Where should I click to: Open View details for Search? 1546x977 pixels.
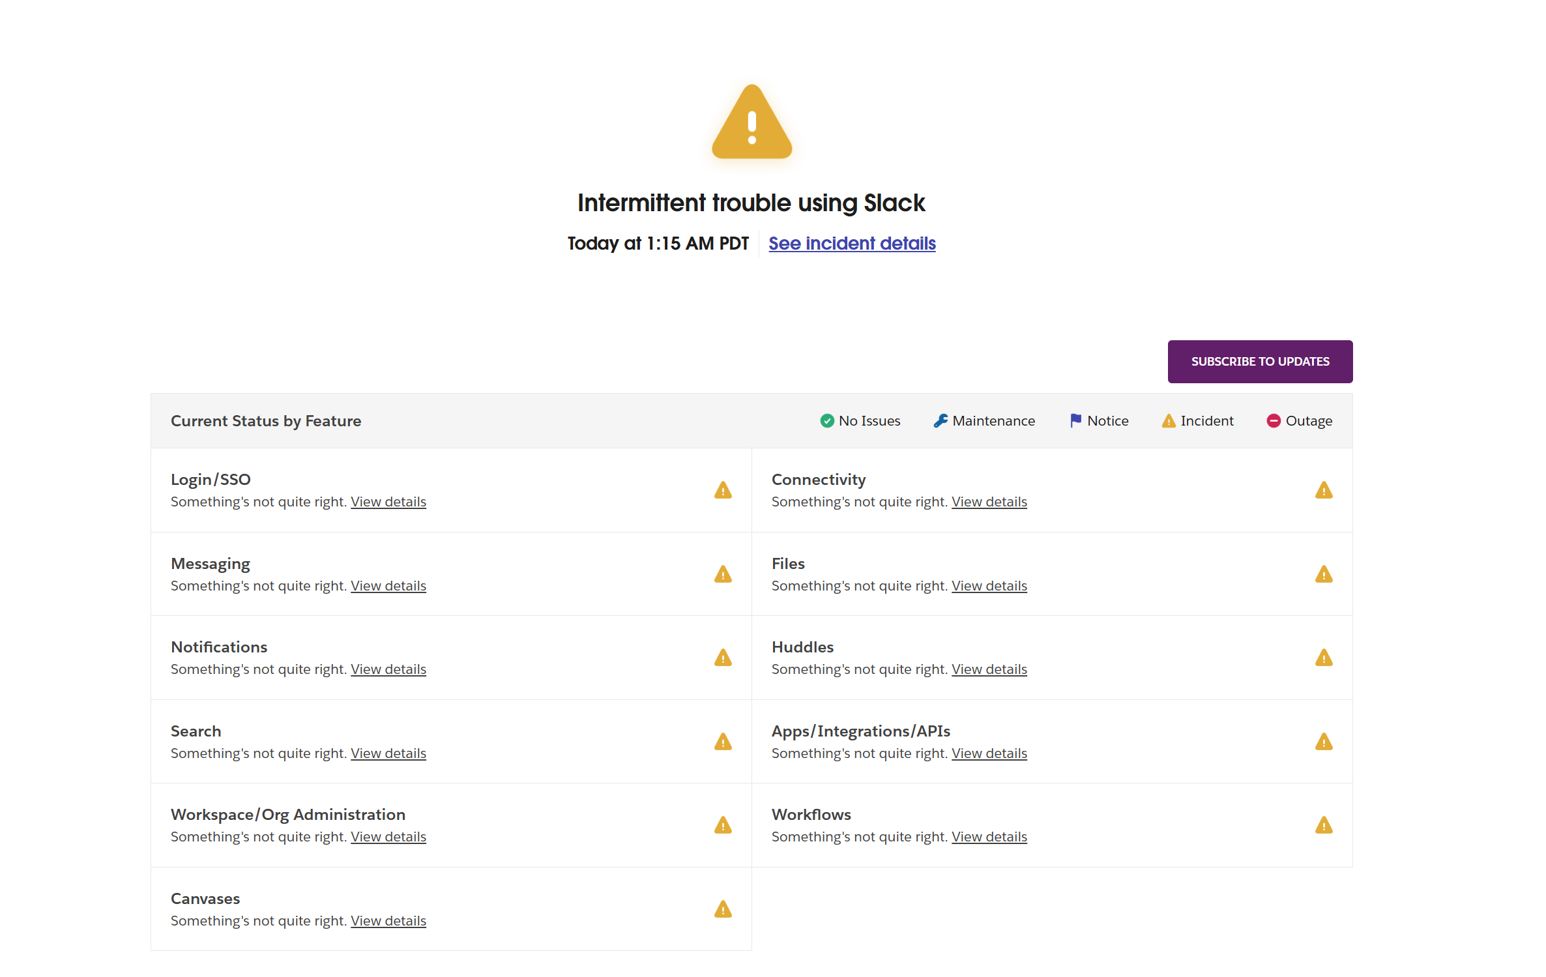(388, 753)
